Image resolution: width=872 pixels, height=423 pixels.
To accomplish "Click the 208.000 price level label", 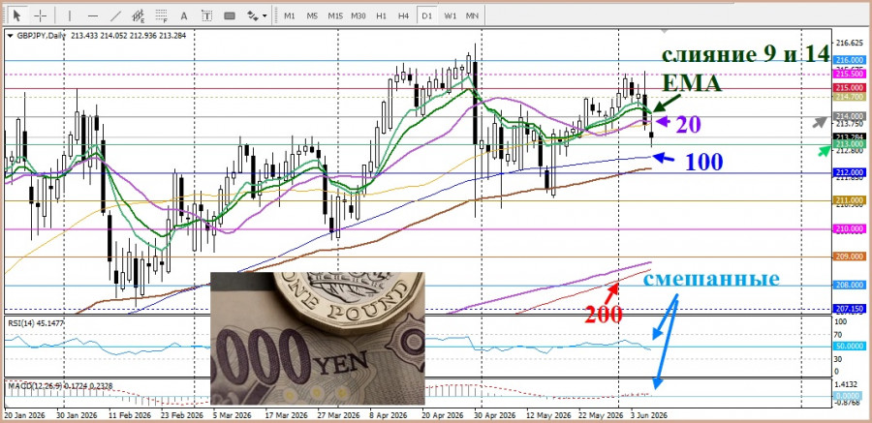I will (x=849, y=286).
